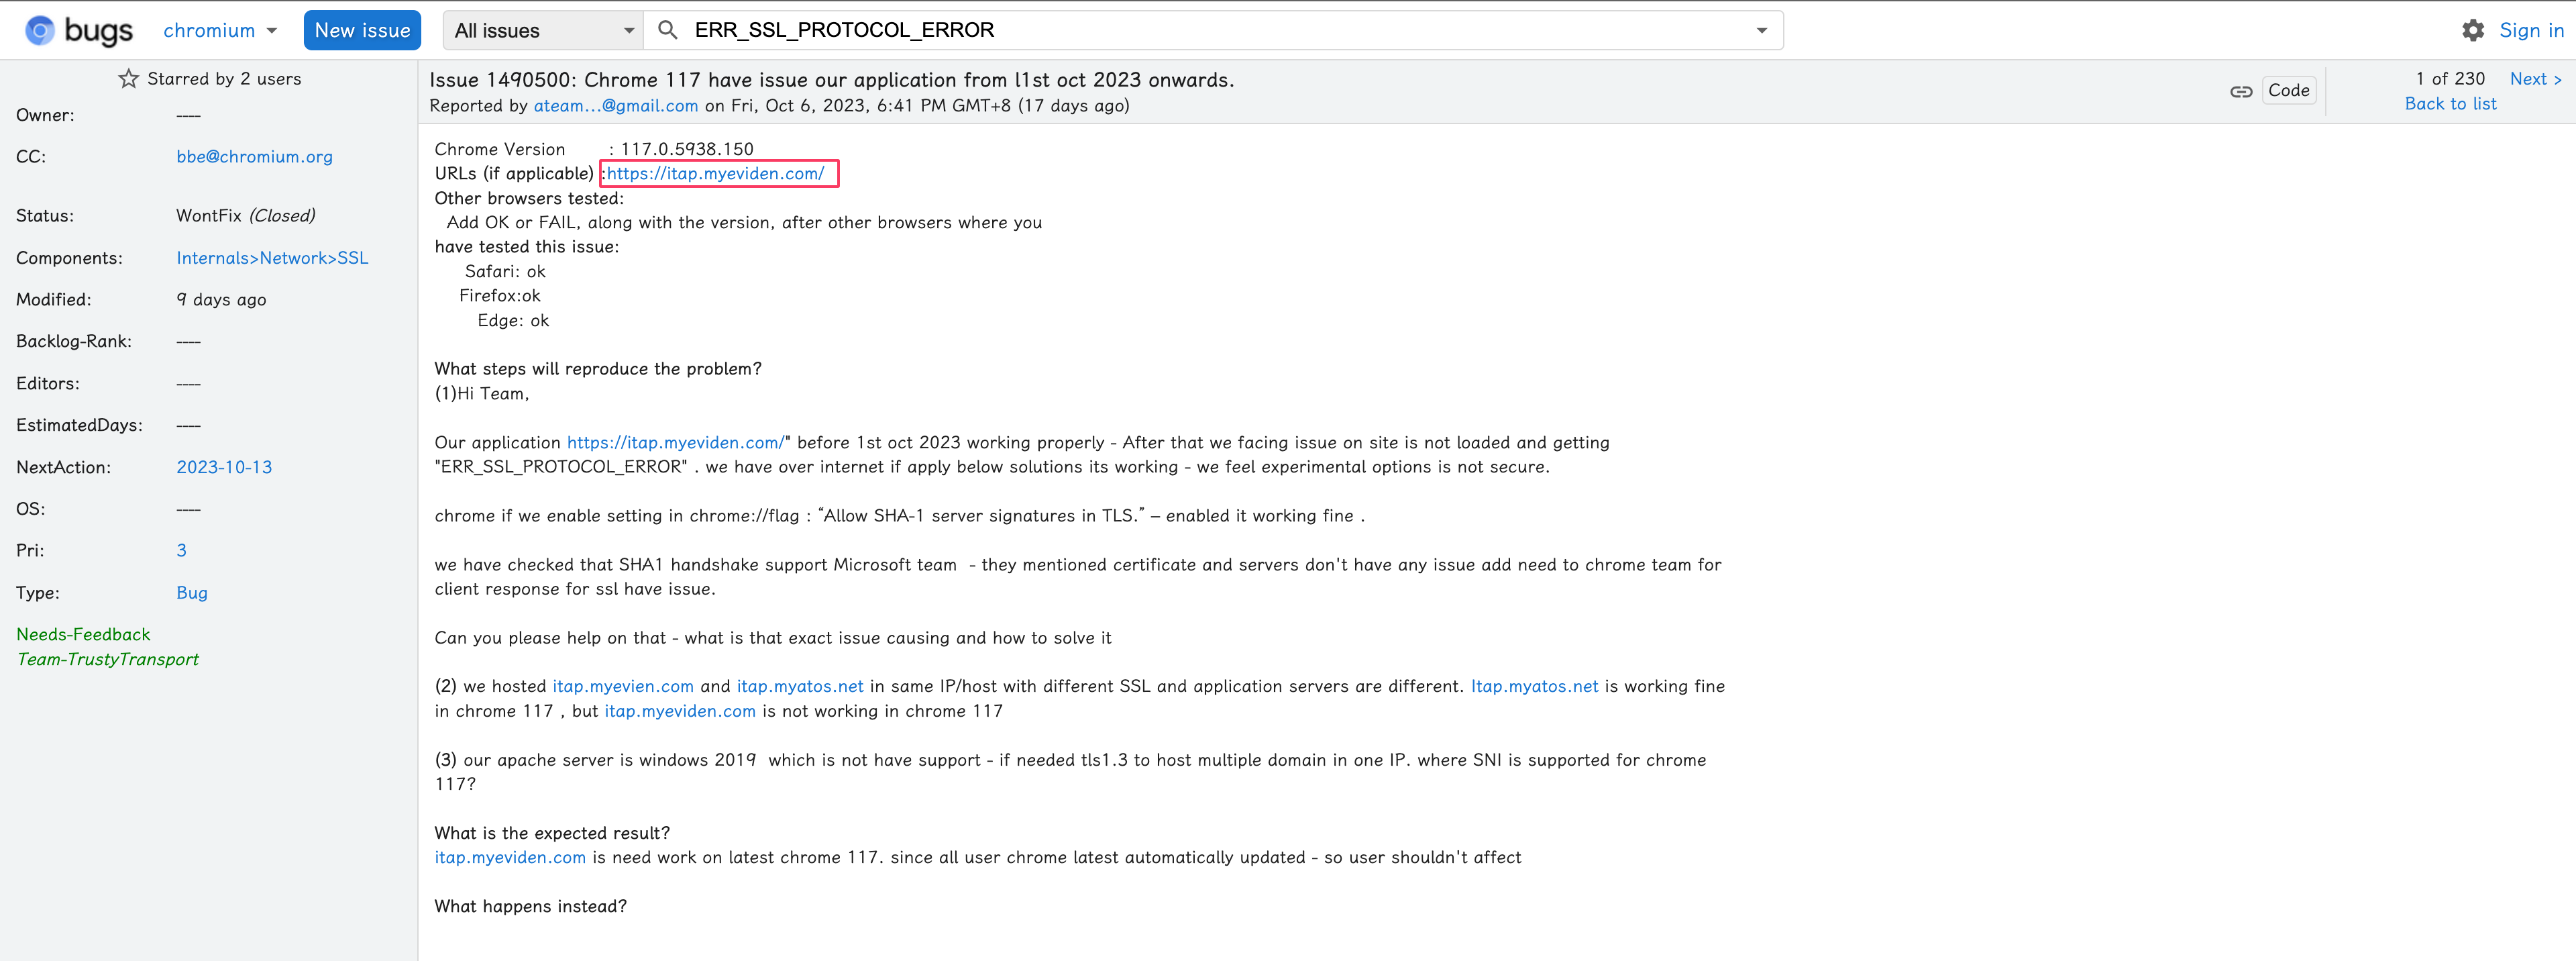2576x961 pixels.
Task: Star this issue with the star icon
Action: tap(129, 79)
